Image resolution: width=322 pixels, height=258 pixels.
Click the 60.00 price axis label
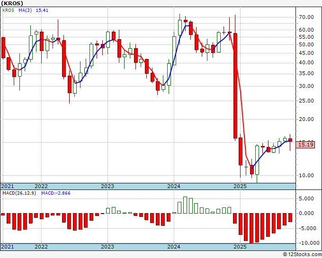[306, 30]
